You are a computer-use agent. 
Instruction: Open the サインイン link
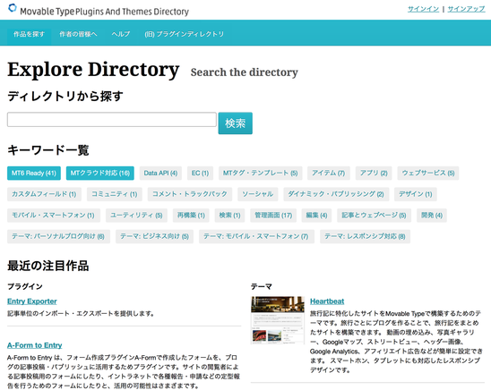coord(423,9)
